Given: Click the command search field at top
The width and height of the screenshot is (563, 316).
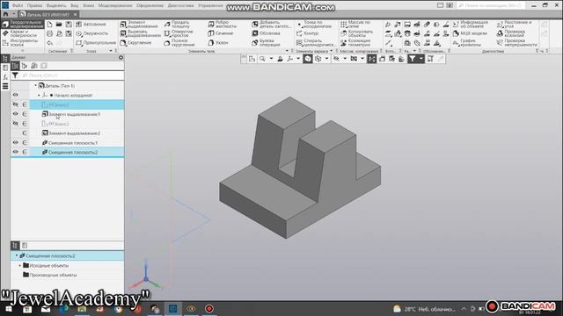Looking at the screenshot, I should pyautogui.click(x=491, y=5).
